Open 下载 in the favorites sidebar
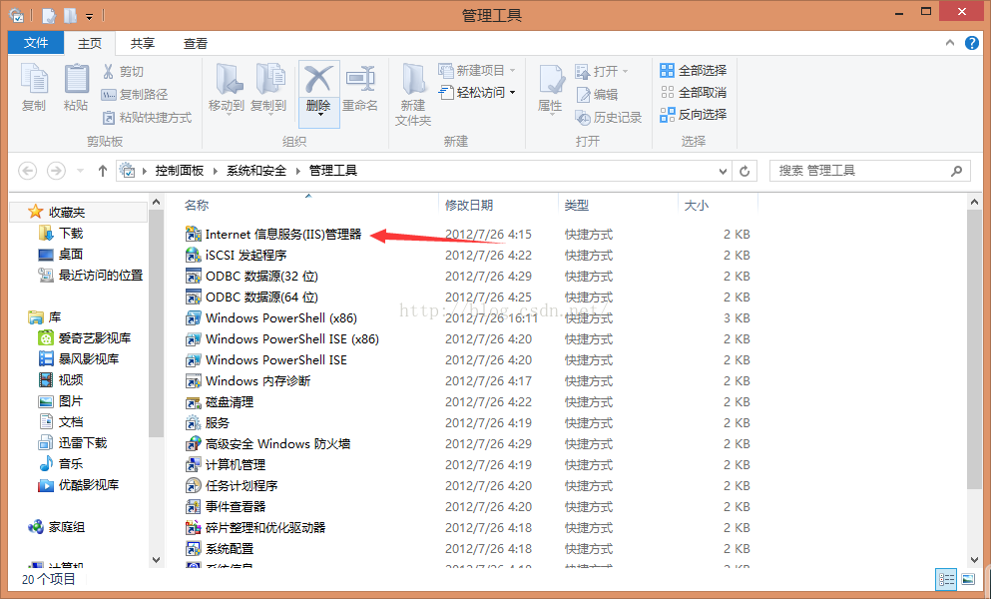This screenshot has height=599, width=991. 61,234
